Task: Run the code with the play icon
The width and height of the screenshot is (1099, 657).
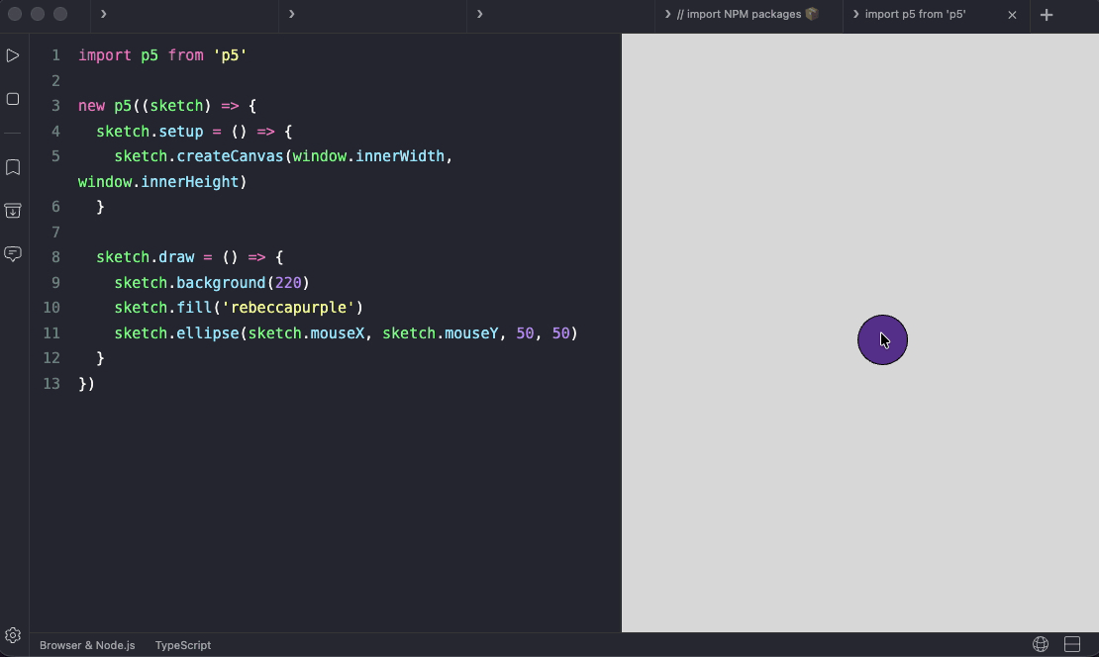Action: 13,55
